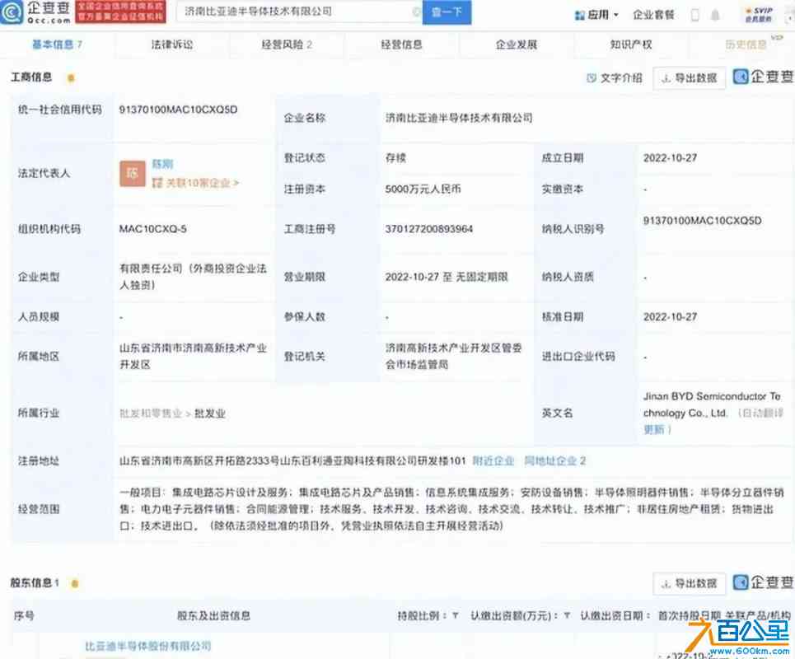795x659 pixels.
Task: Open the 法律诉讼 tab
Action: click(172, 44)
